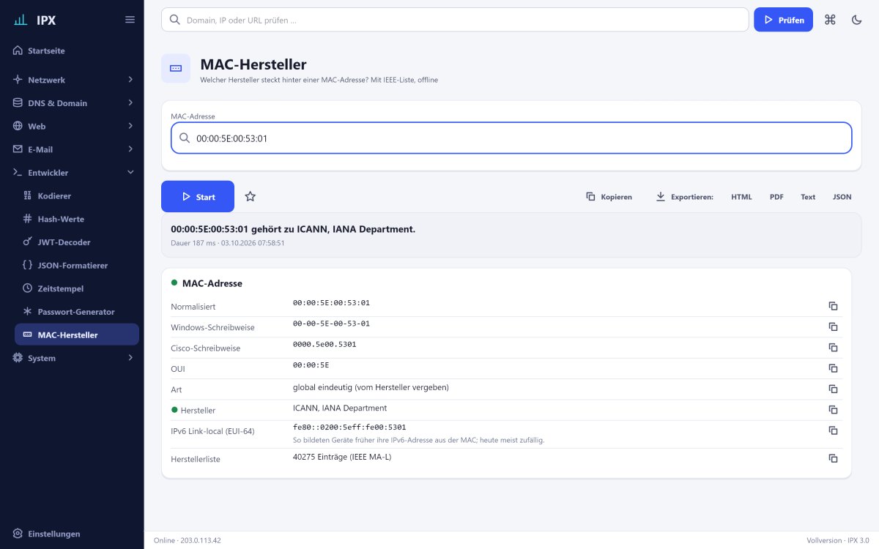Click the Kopieren button

pos(609,196)
